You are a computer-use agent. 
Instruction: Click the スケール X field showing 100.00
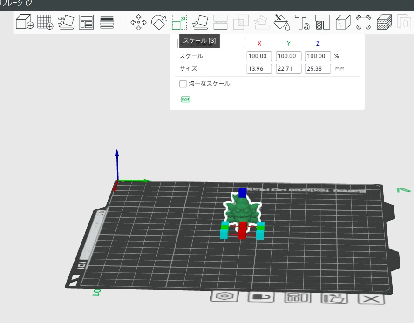[x=259, y=56]
